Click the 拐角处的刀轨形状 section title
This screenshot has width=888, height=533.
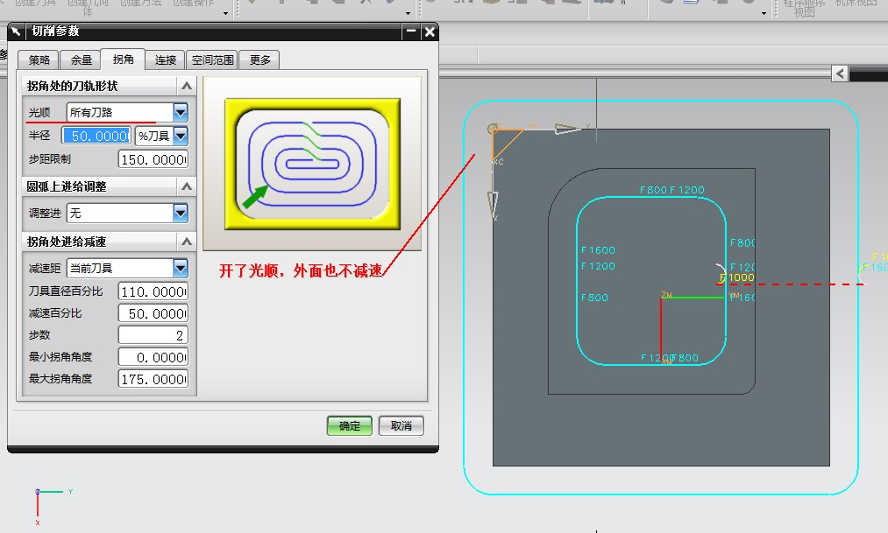[x=72, y=86]
